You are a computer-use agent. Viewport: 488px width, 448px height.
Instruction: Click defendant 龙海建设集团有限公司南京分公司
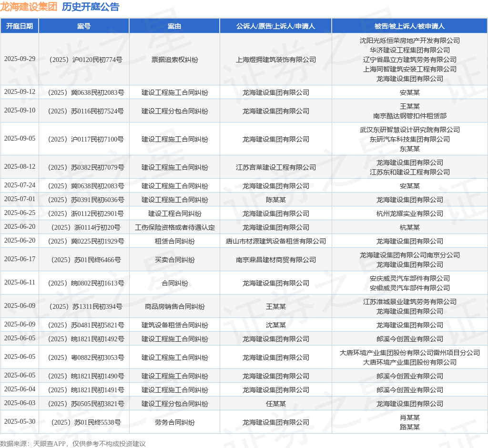(409, 255)
